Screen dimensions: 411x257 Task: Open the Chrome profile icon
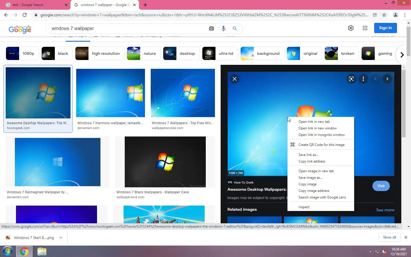tap(395, 15)
